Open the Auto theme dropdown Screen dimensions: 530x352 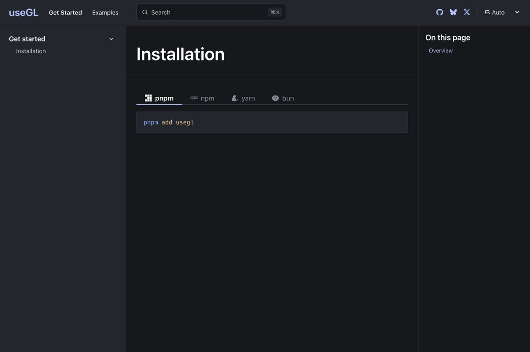tap(502, 12)
